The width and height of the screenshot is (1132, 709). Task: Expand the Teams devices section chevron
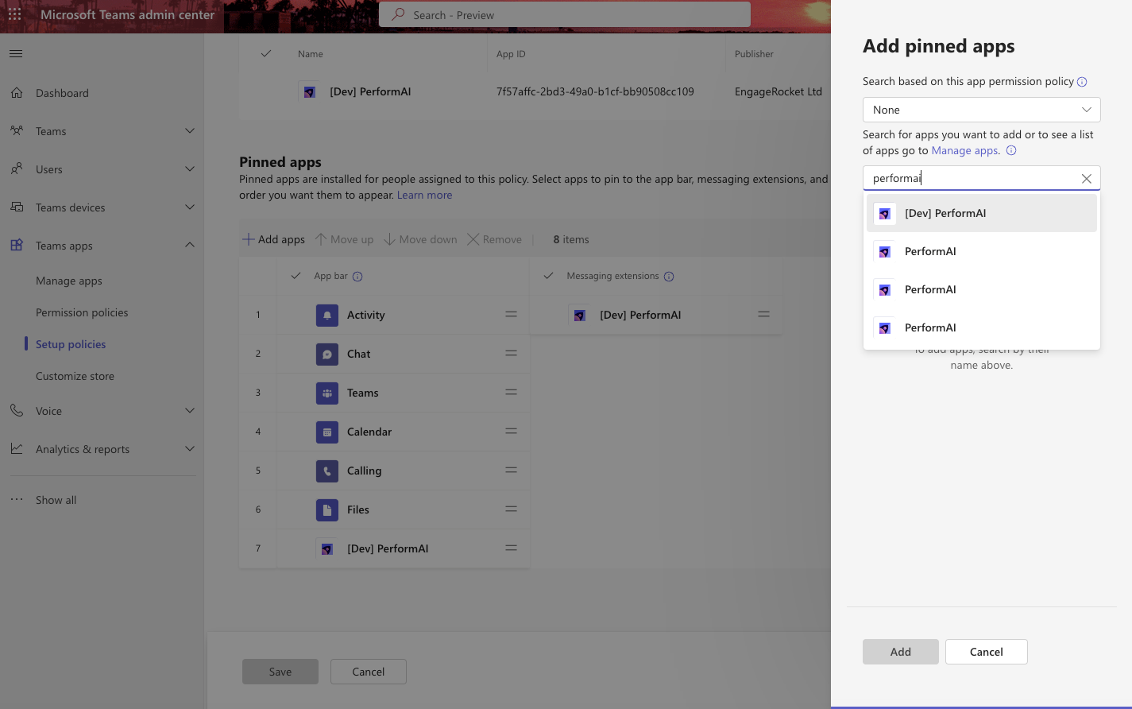click(x=190, y=207)
